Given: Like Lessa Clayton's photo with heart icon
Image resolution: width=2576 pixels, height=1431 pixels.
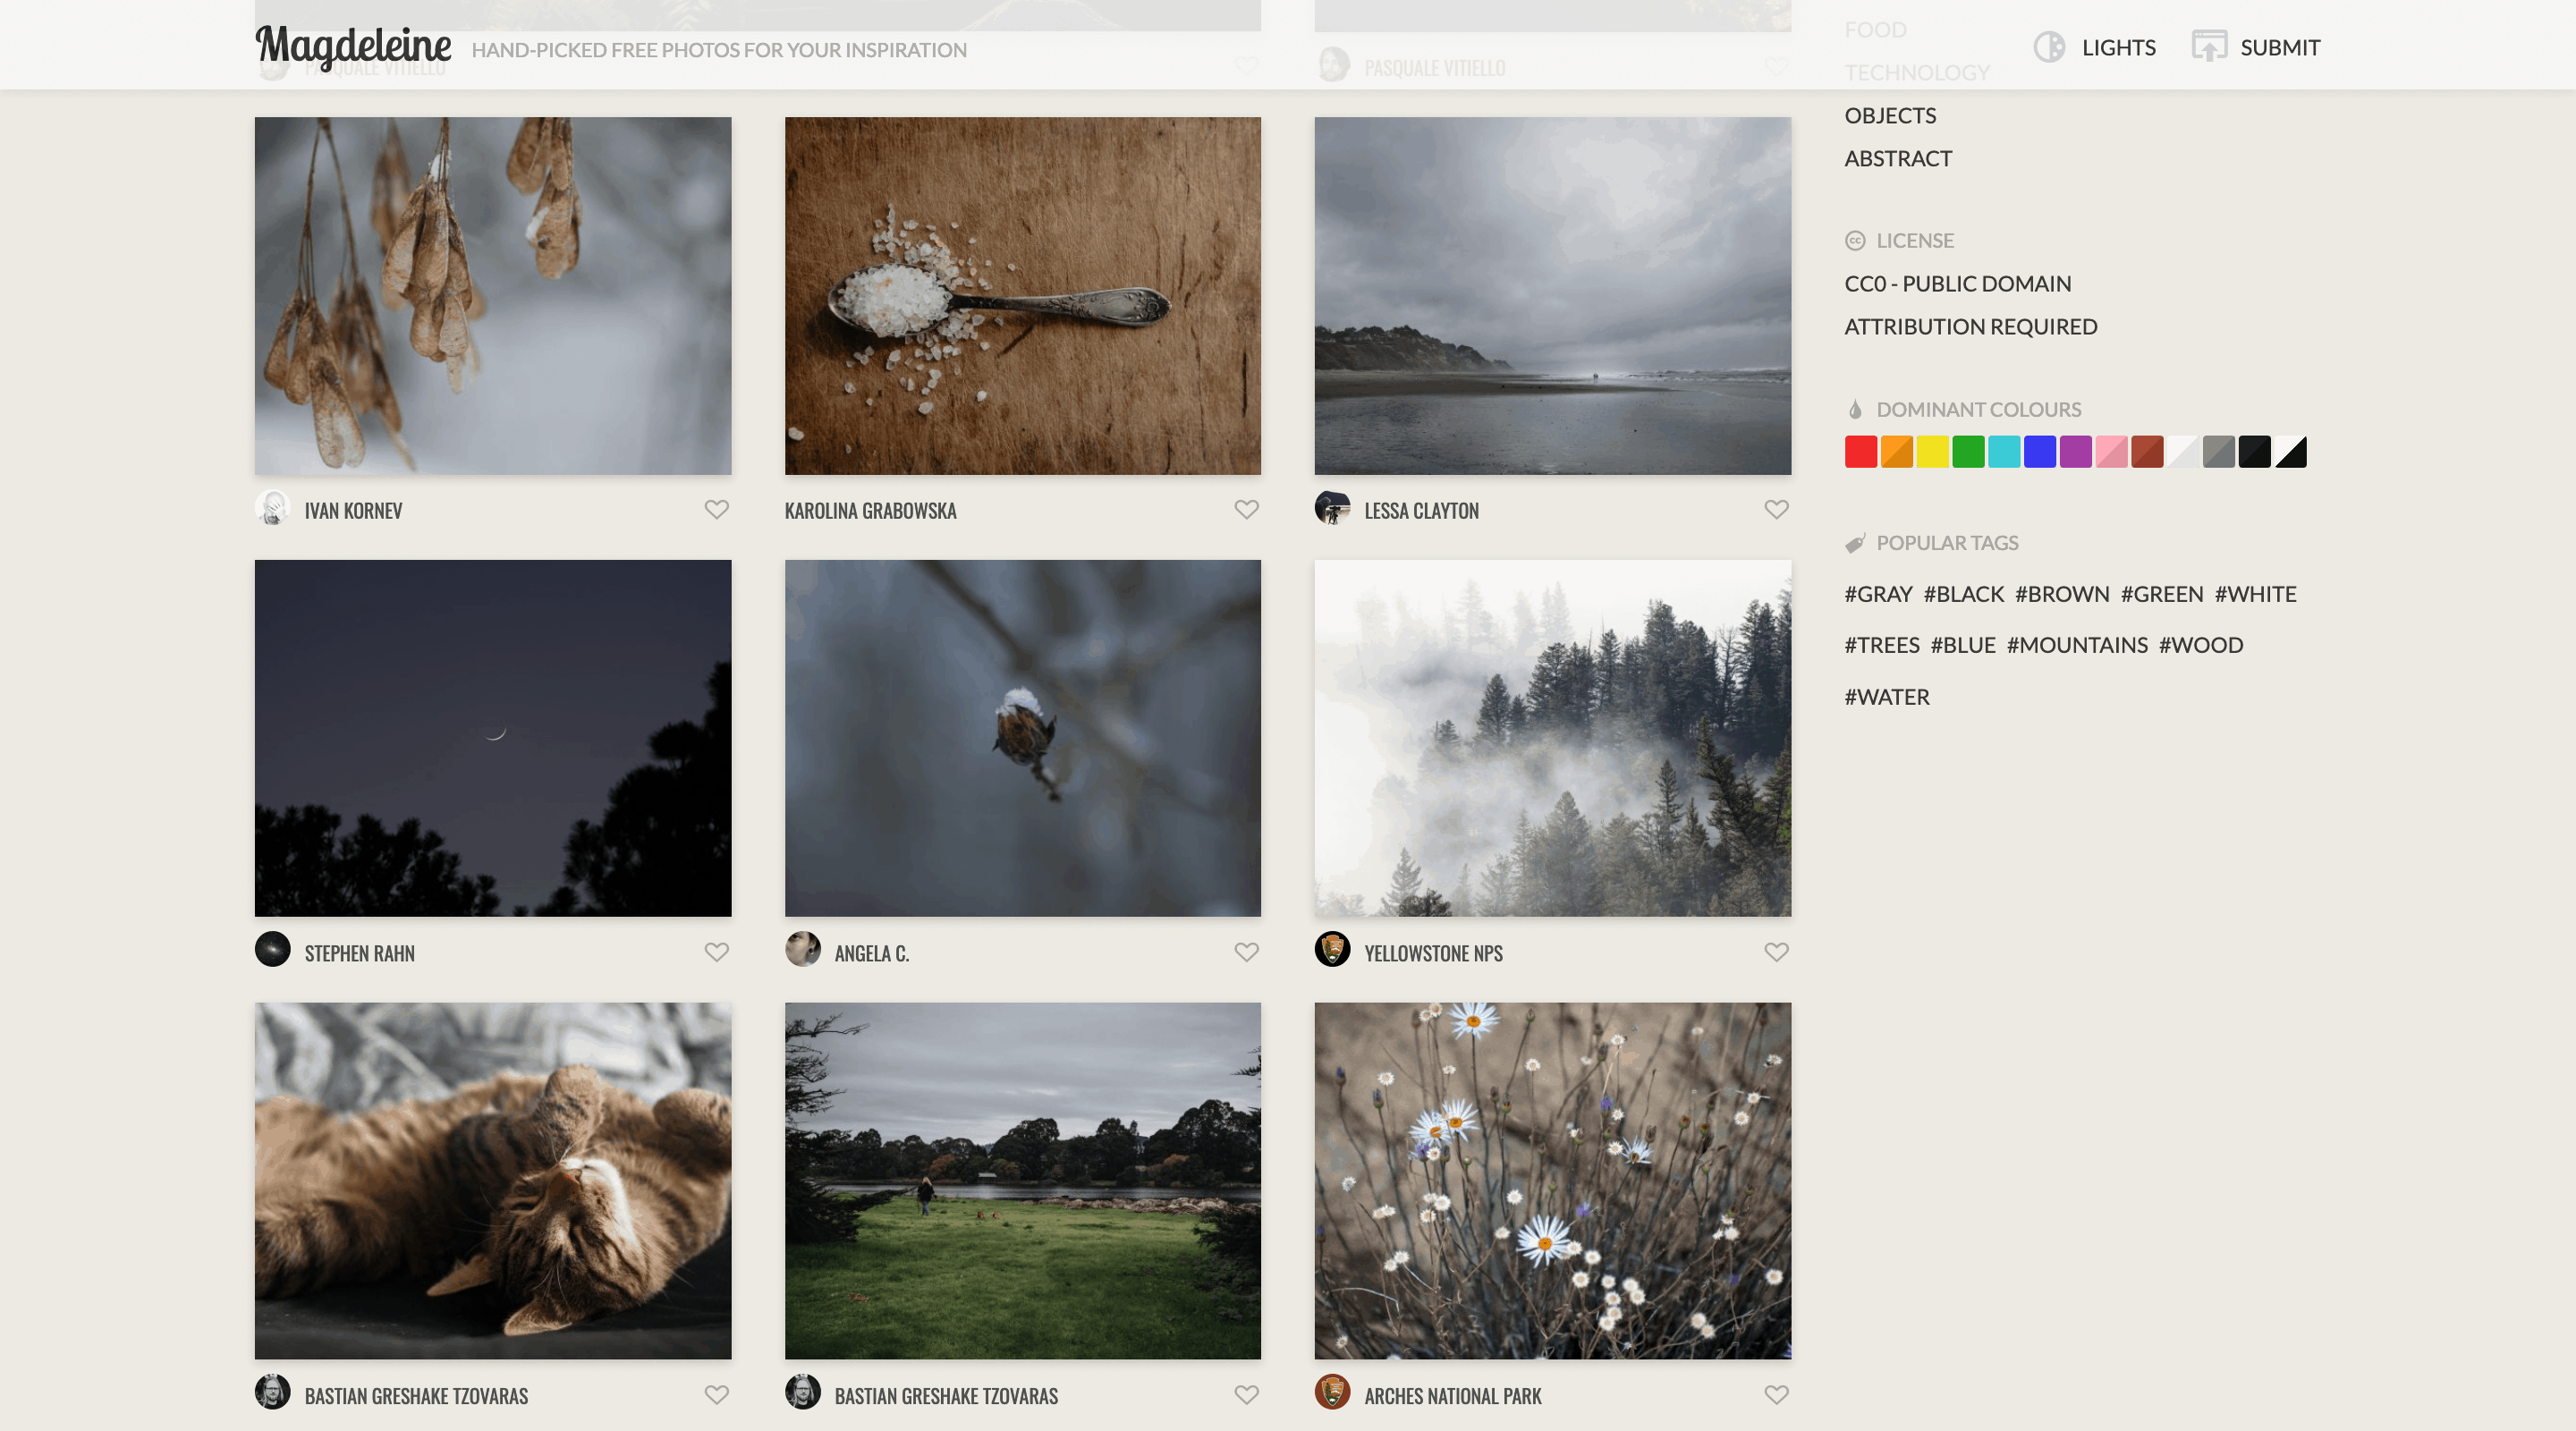Looking at the screenshot, I should click(x=1776, y=509).
